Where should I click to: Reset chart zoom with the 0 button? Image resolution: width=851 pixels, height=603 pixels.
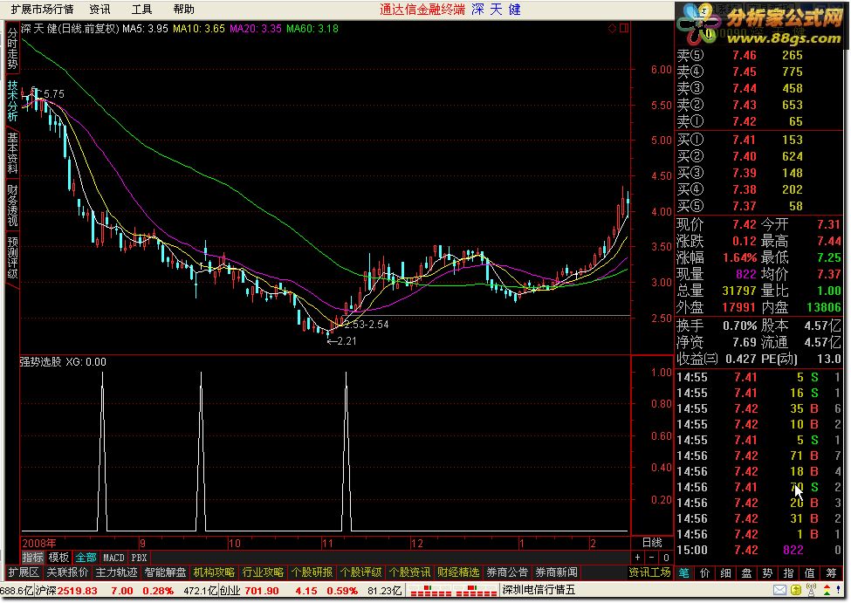pos(666,558)
